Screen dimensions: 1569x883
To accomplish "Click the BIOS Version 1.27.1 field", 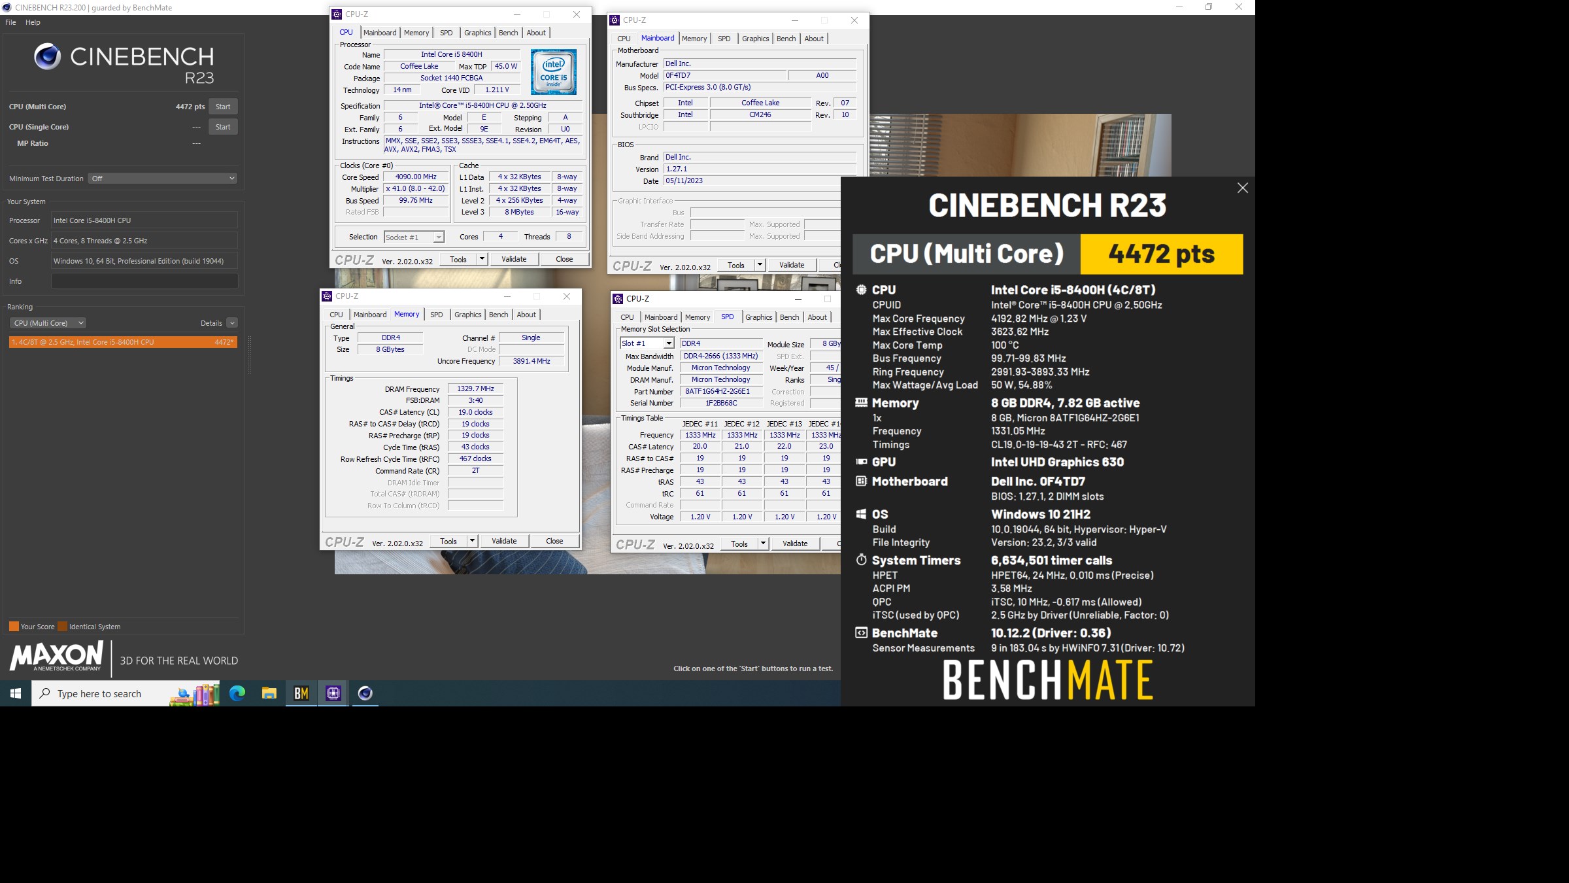I will [x=760, y=169].
